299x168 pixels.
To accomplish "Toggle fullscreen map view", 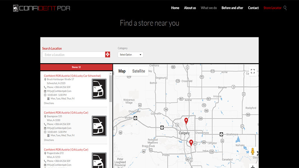I will pos(253,71).
